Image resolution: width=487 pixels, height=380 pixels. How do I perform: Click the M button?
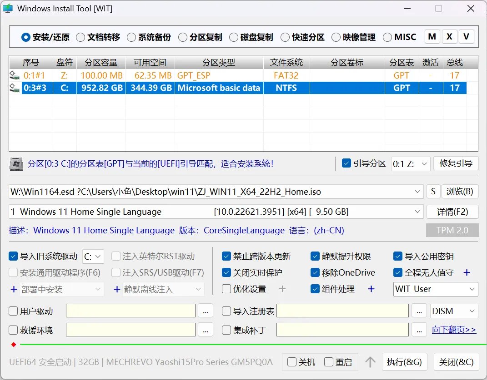click(x=432, y=37)
